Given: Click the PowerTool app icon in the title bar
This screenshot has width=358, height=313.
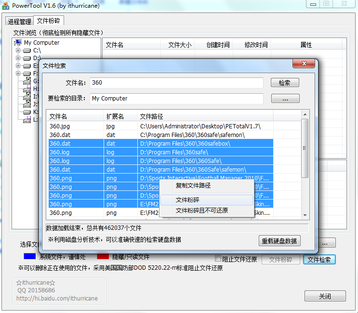Looking at the screenshot, I should [5, 6].
